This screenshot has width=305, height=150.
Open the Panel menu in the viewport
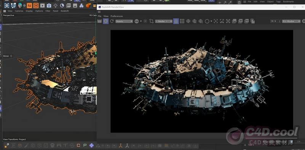pos(55,11)
